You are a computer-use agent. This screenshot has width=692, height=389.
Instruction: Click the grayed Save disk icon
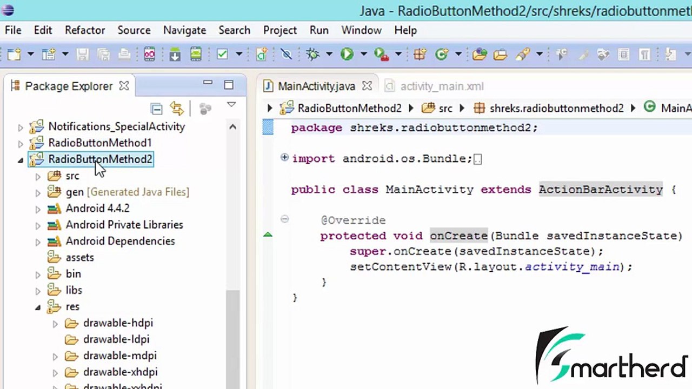pos(82,54)
